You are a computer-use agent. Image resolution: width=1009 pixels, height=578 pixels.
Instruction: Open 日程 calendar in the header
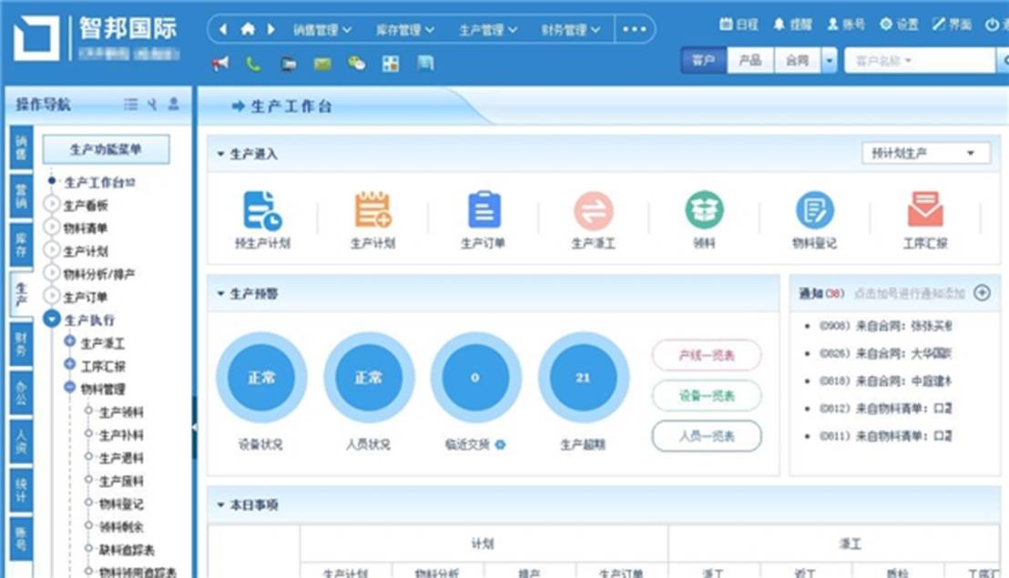739,25
